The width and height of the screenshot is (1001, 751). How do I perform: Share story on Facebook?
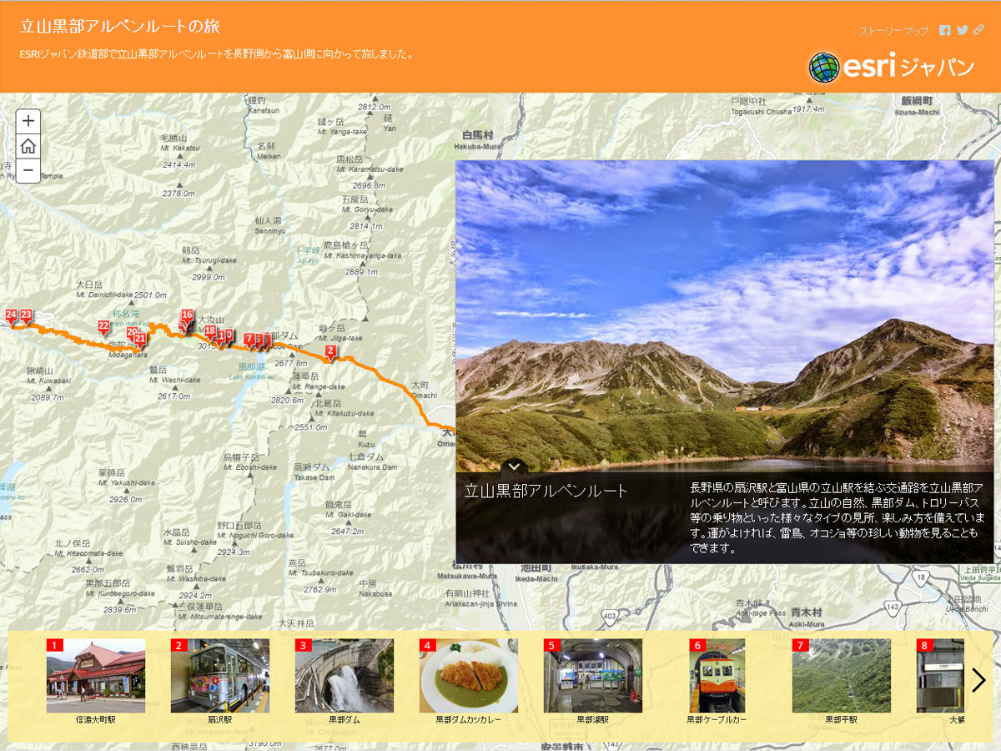(x=944, y=31)
